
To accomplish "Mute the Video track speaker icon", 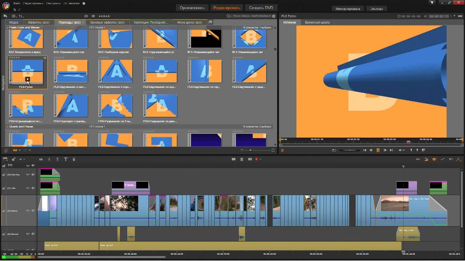I will [x=33, y=211].
